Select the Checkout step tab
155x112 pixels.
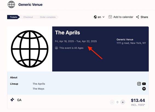28,17
